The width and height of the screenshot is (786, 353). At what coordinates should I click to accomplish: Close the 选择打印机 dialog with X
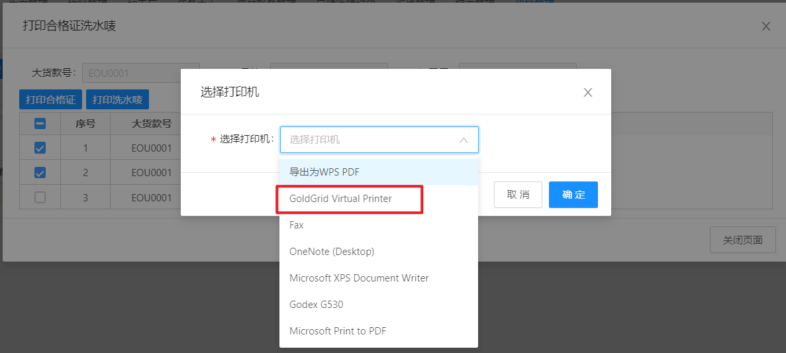point(587,93)
